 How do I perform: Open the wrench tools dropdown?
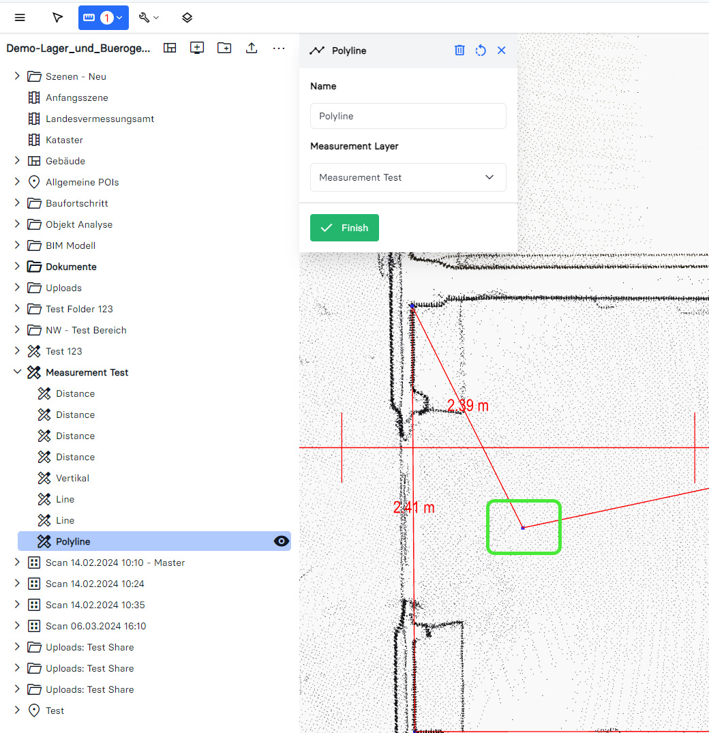click(149, 18)
